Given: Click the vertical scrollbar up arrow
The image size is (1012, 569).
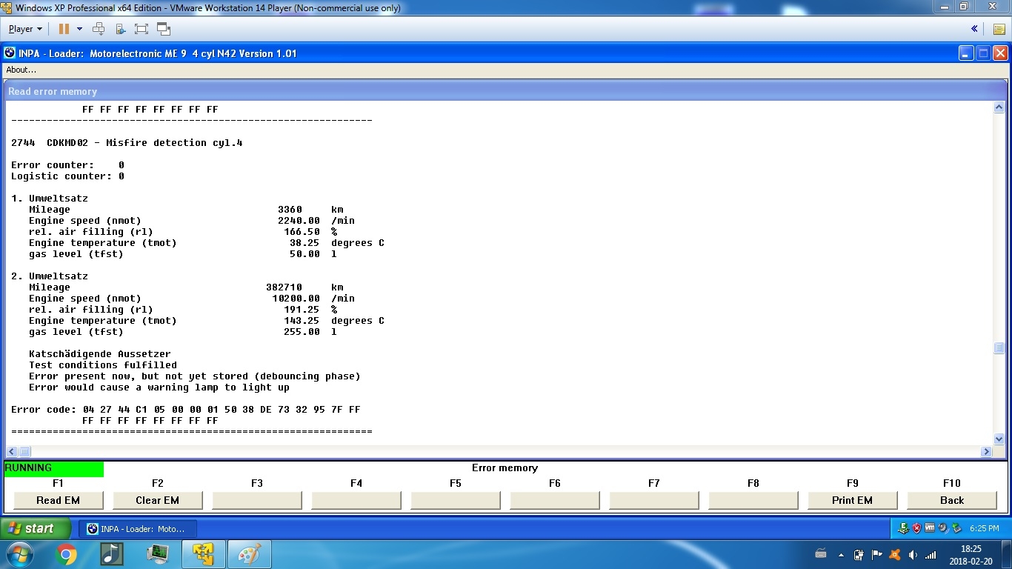Looking at the screenshot, I should click(x=999, y=107).
